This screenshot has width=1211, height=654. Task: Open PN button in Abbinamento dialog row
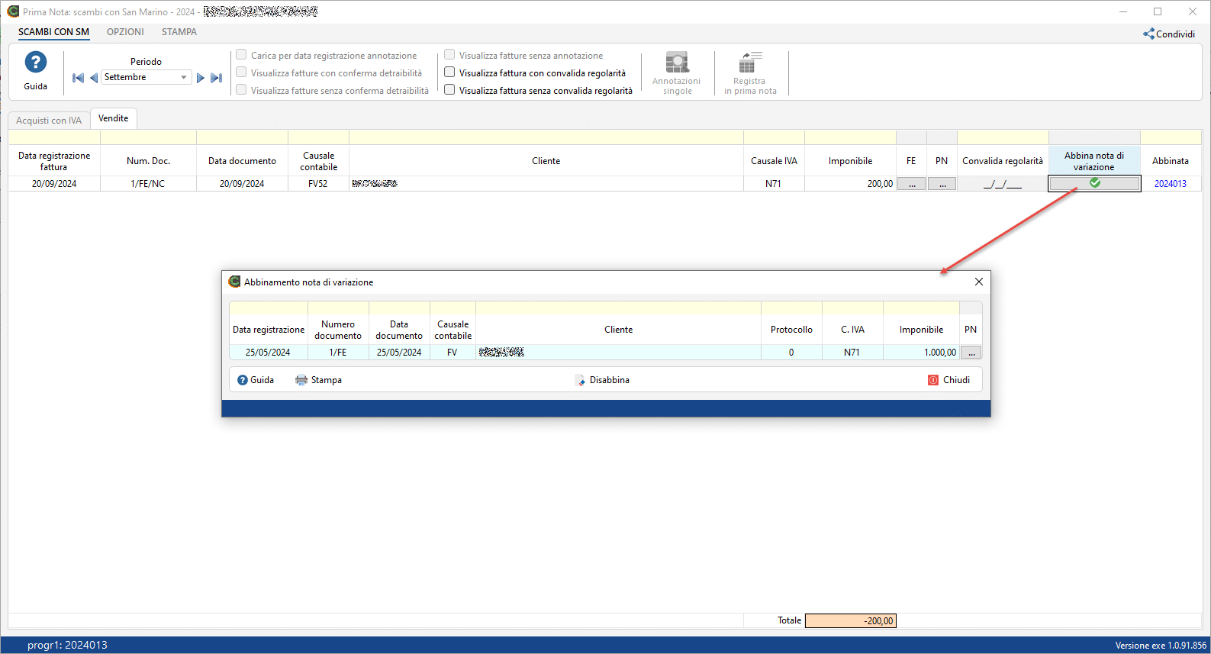click(x=971, y=353)
